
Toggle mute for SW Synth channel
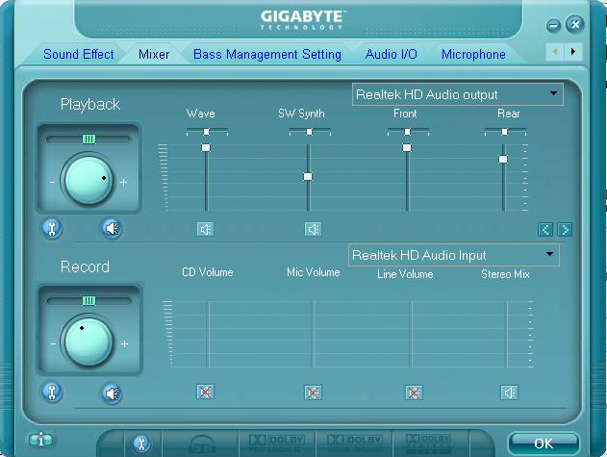(x=313, y=229)
